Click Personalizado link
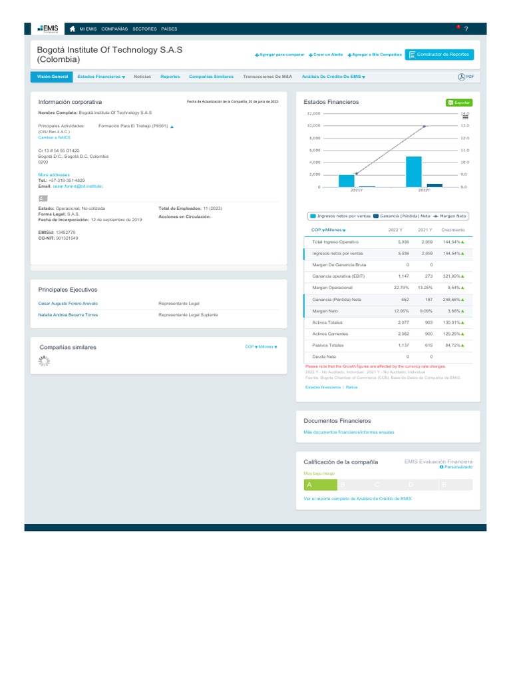Viewport: 511px width, 682px height. coord(458,467)
